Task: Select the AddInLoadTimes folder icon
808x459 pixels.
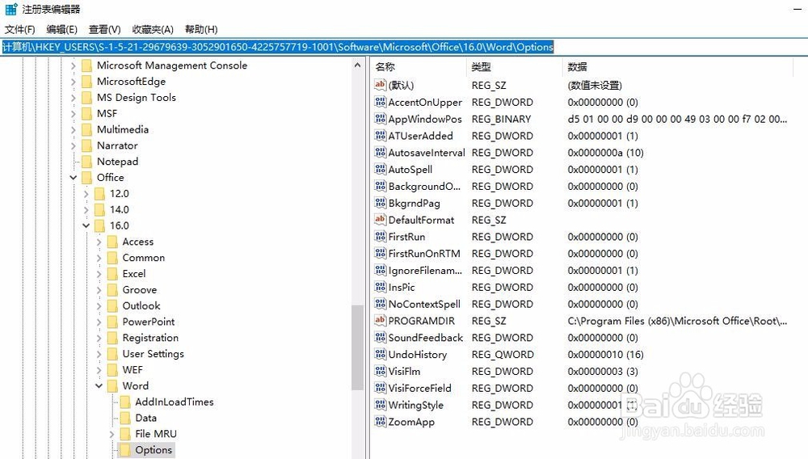Action: click(x=125, y=402)
